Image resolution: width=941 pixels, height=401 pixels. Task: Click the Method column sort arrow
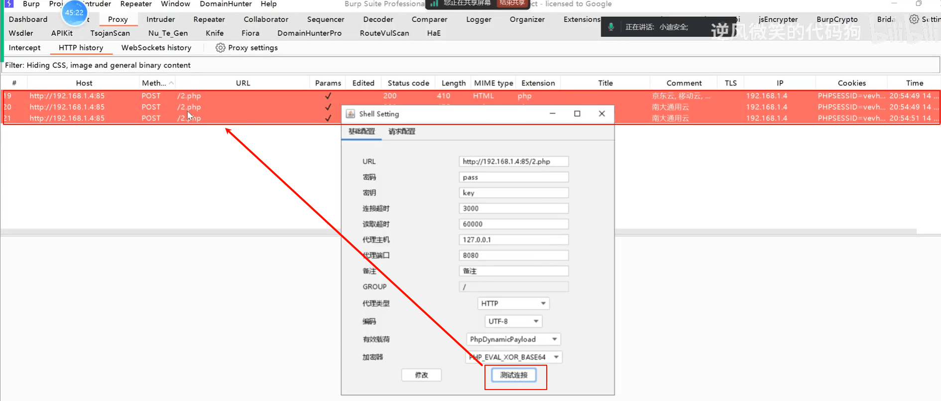pyautogui.click(x=171, y=83)
